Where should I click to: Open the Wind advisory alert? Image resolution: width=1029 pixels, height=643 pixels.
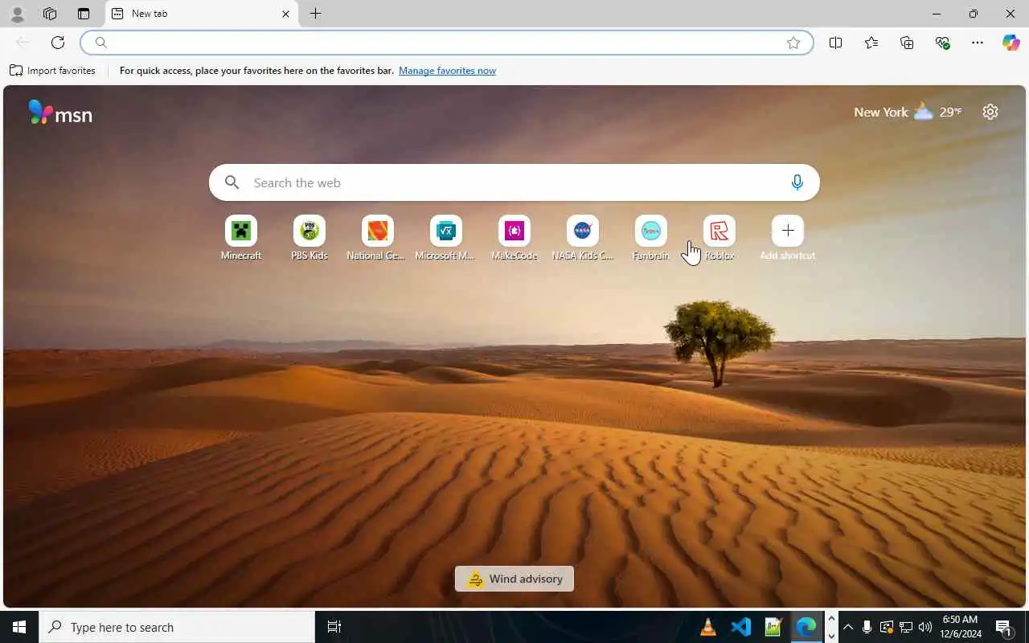[514, 579]
